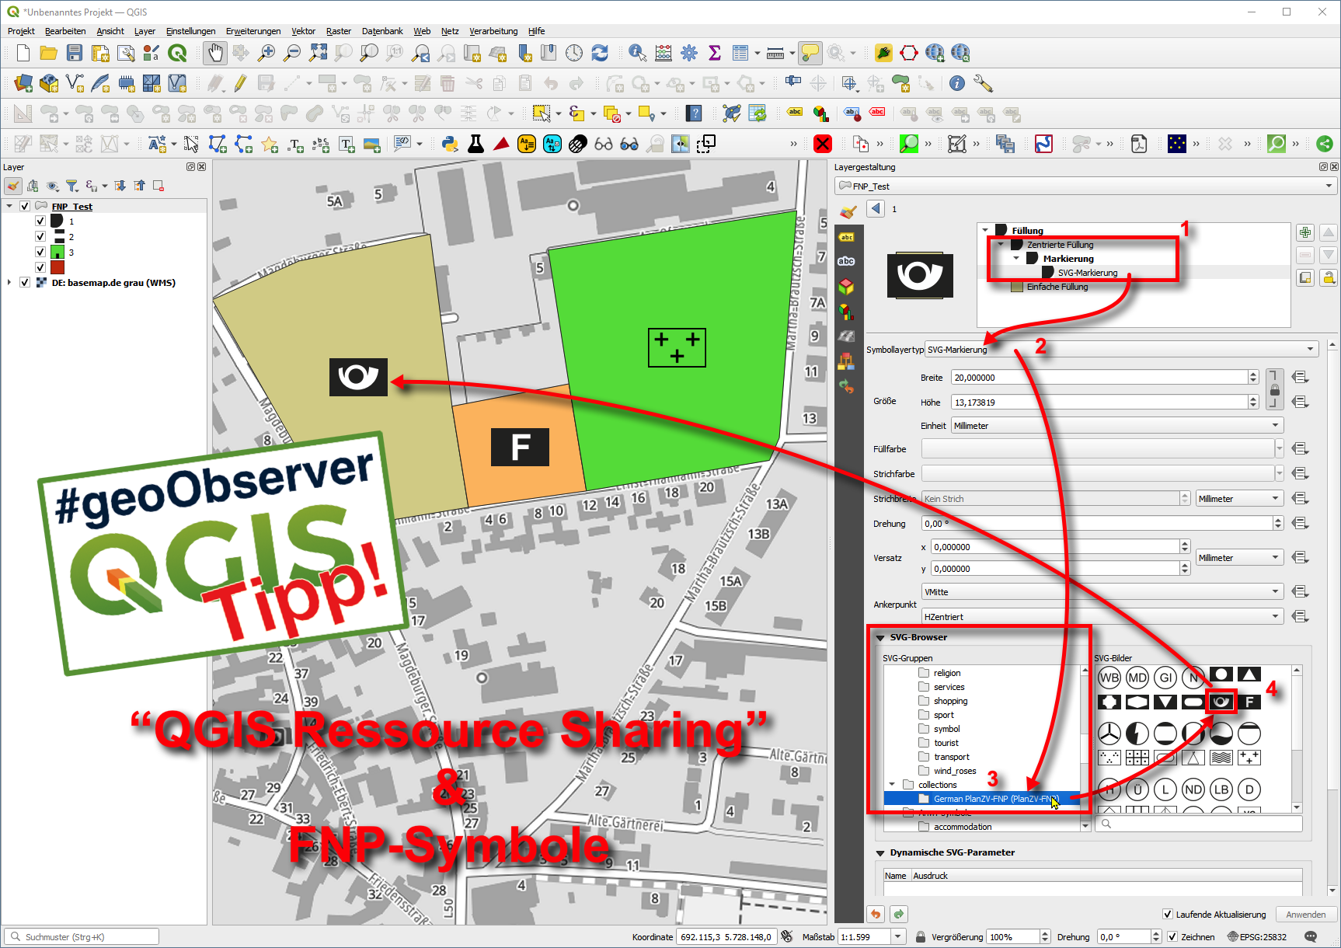Image resolution: width=1341 pixels, height=948 pixels.
Task: Uncheck legend class 2 checkbox
Action: [40, 237]
